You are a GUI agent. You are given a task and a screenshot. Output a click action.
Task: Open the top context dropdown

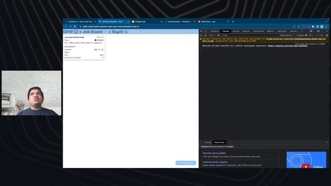click(x=212, y=36)
